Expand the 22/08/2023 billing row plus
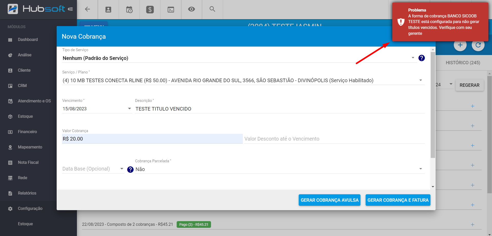Screen dimensions: 492x236 (473, 224)
